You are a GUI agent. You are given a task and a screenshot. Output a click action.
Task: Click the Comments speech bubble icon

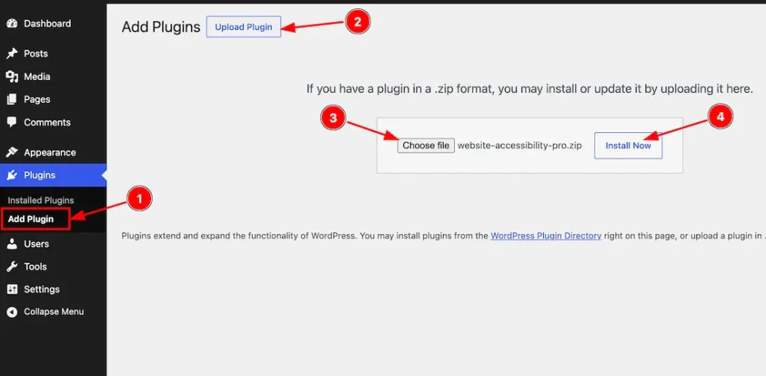(x=12, y=123)
